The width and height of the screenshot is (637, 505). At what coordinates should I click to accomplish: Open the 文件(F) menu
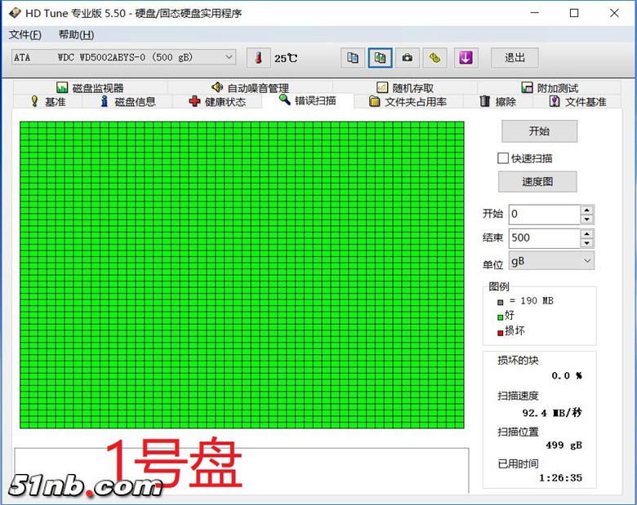[x=24, y=34]
